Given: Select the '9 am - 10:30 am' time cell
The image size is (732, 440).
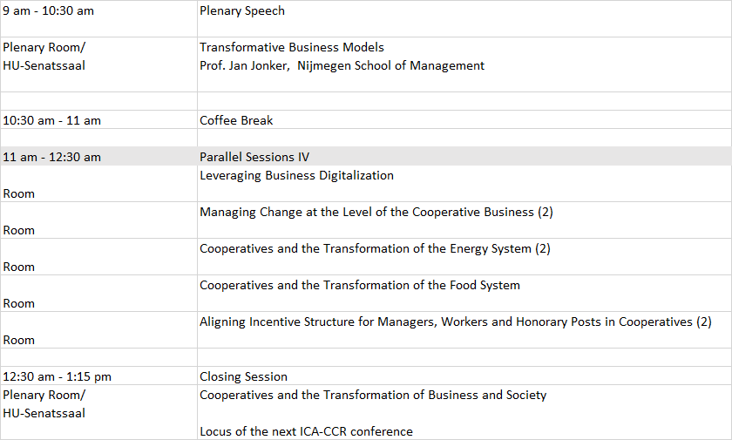Looking at the screenshot, I should click(49, 11).
